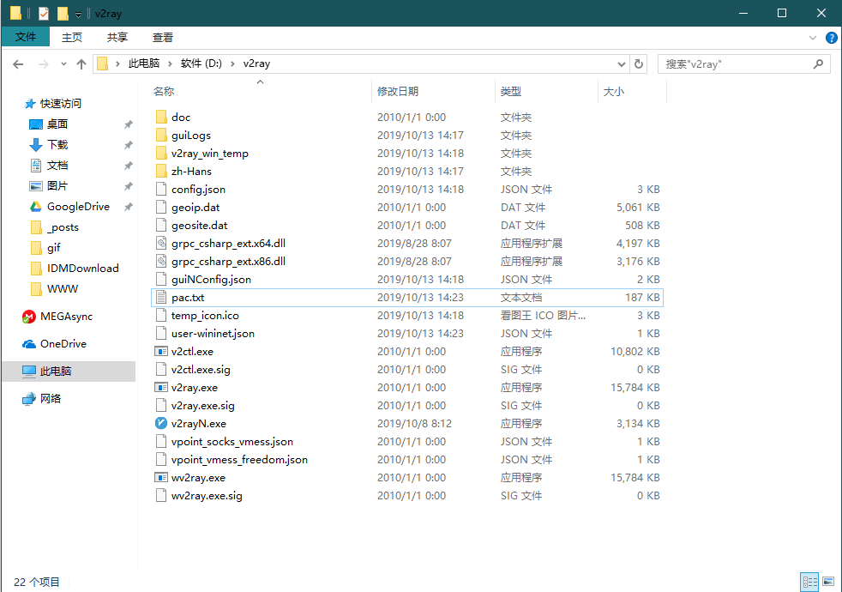Open the 查看 ribbon tab
Image resolution: width=842 pixels, height=592 pixels.
coord(163,37)
